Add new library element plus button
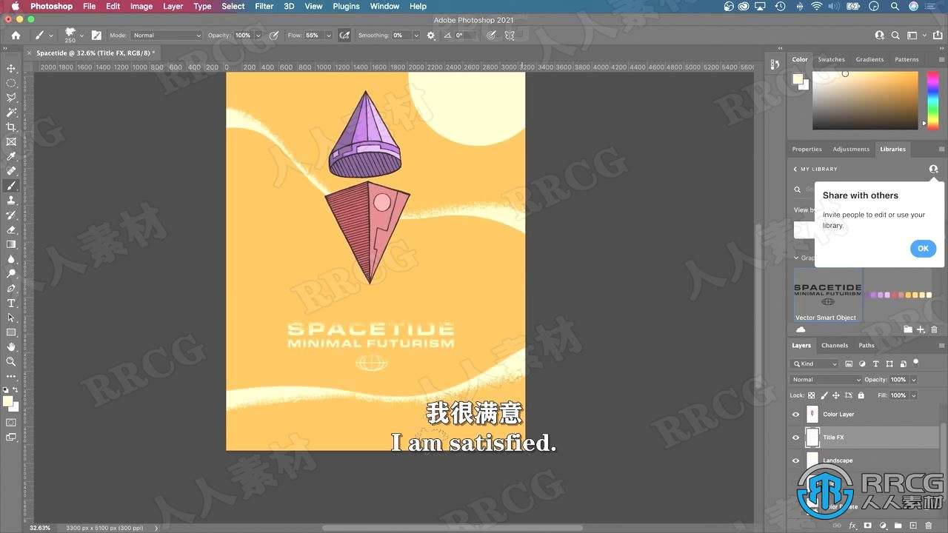This screenshot has height=533, width=948. (921, 329)
